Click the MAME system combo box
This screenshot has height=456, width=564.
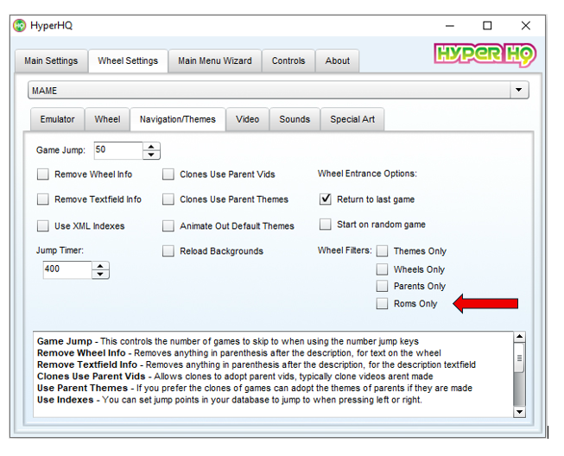click(278, 90)
